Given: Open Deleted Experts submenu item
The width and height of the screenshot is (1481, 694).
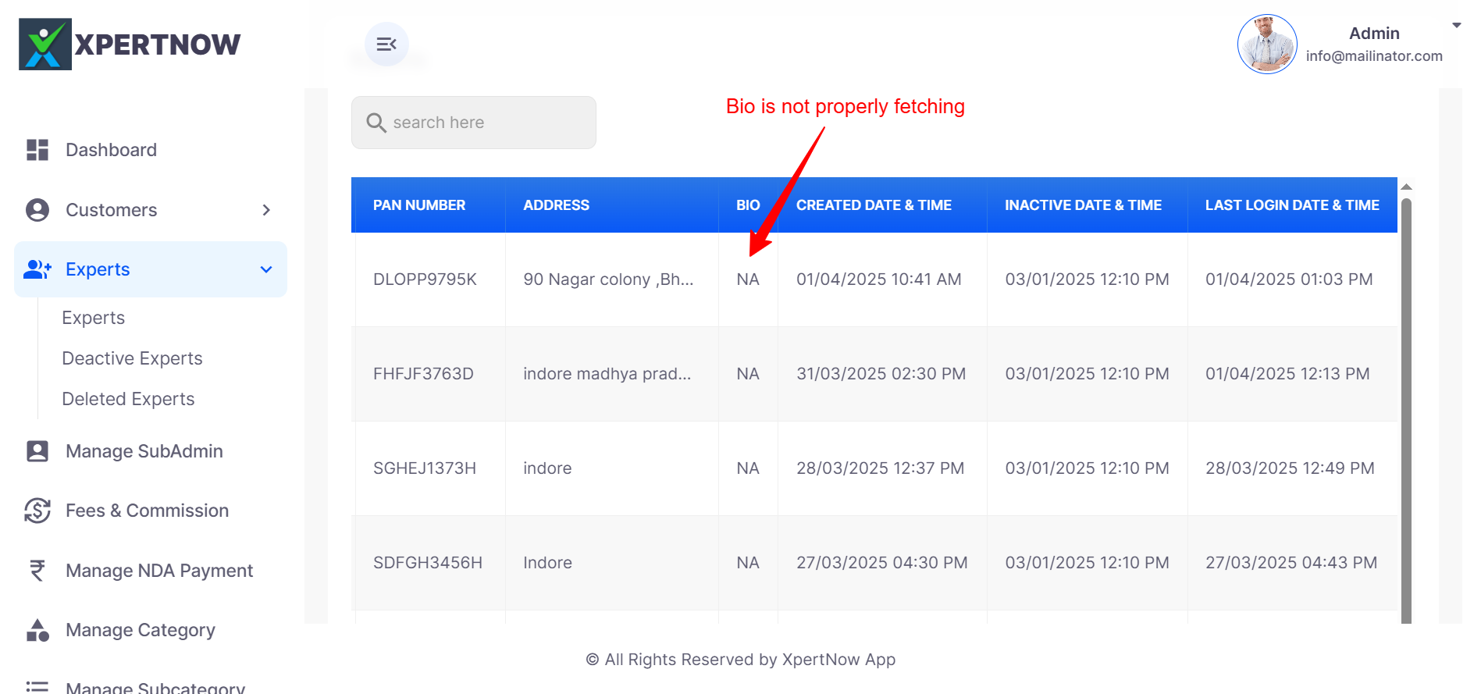Looking at the screenshot, I should pyautogui.click(x=128, y=399).
